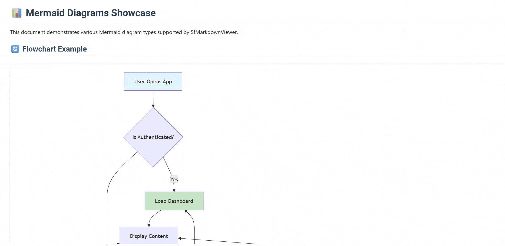Select the green "Load Dashboard" node
The height and width of the screenshot is (246, 505).
click(x=174, y=201)
